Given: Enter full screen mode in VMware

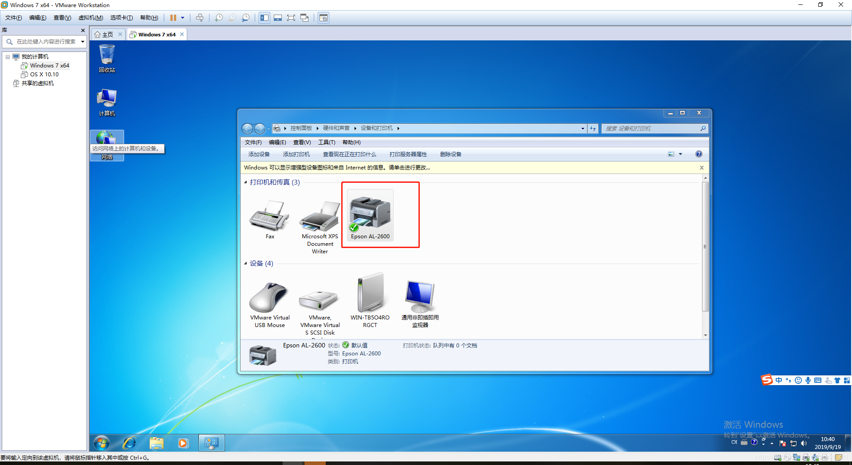Looking at the screenshot, I should (291, 18).
